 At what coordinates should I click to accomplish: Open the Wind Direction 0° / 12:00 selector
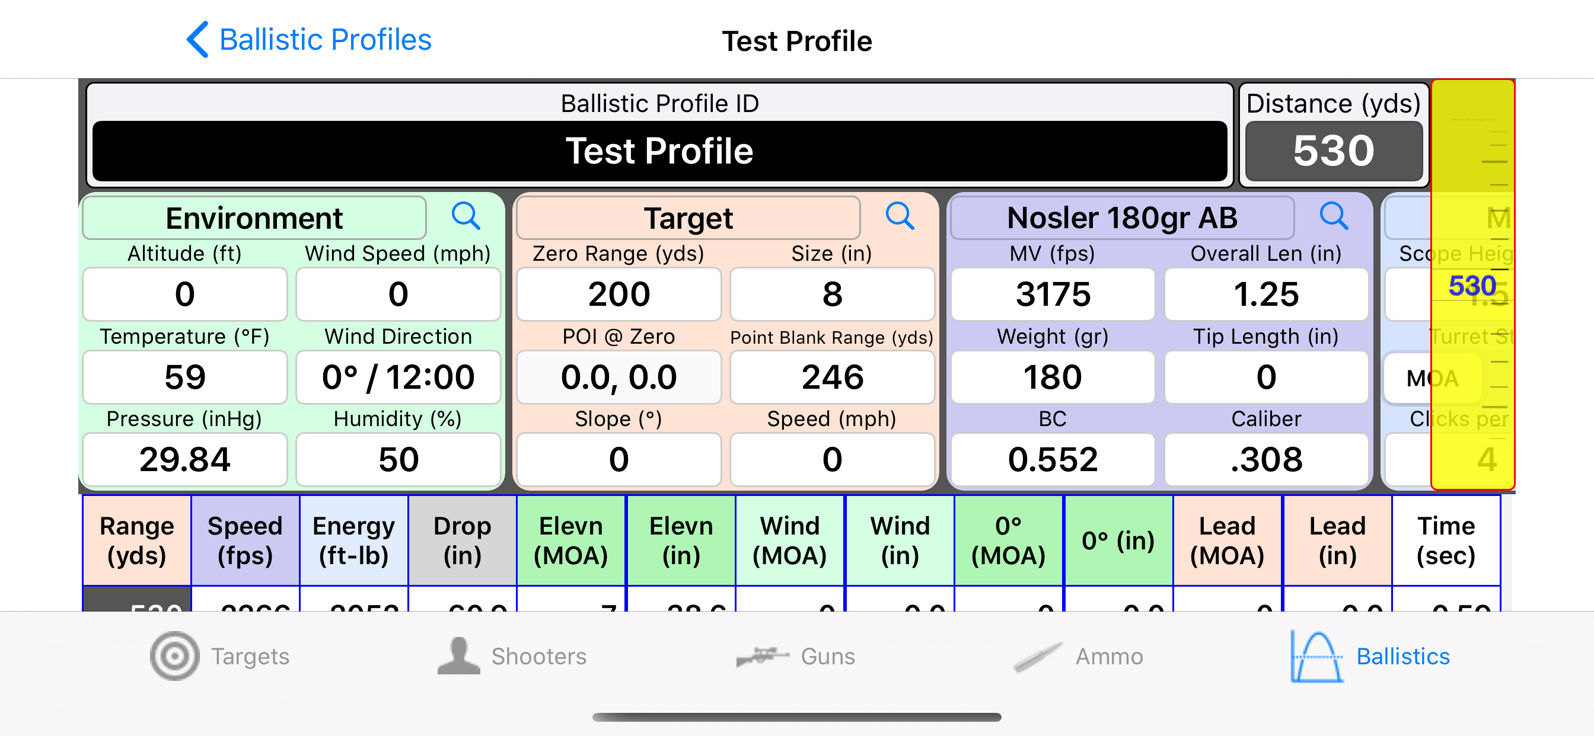click(398, 377)
